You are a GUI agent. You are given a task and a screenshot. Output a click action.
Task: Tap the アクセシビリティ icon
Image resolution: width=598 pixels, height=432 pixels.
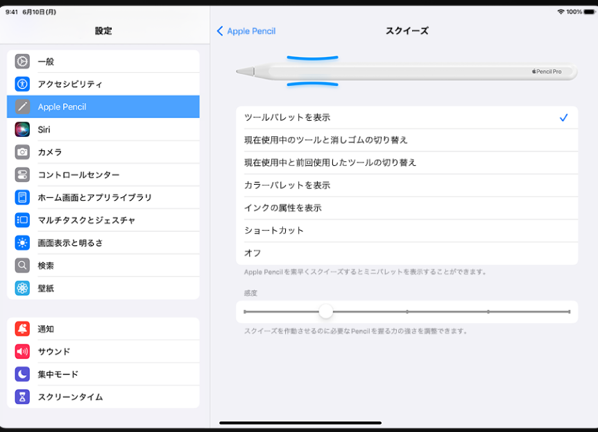(22, 84)
